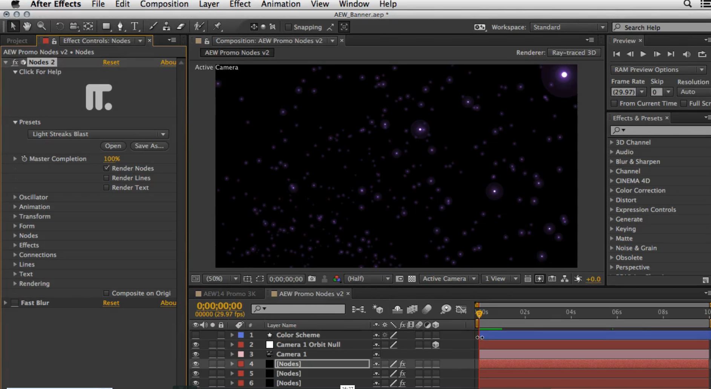Expand the Oscillator property group
The image size is (711, 389).
pos(15,197)
